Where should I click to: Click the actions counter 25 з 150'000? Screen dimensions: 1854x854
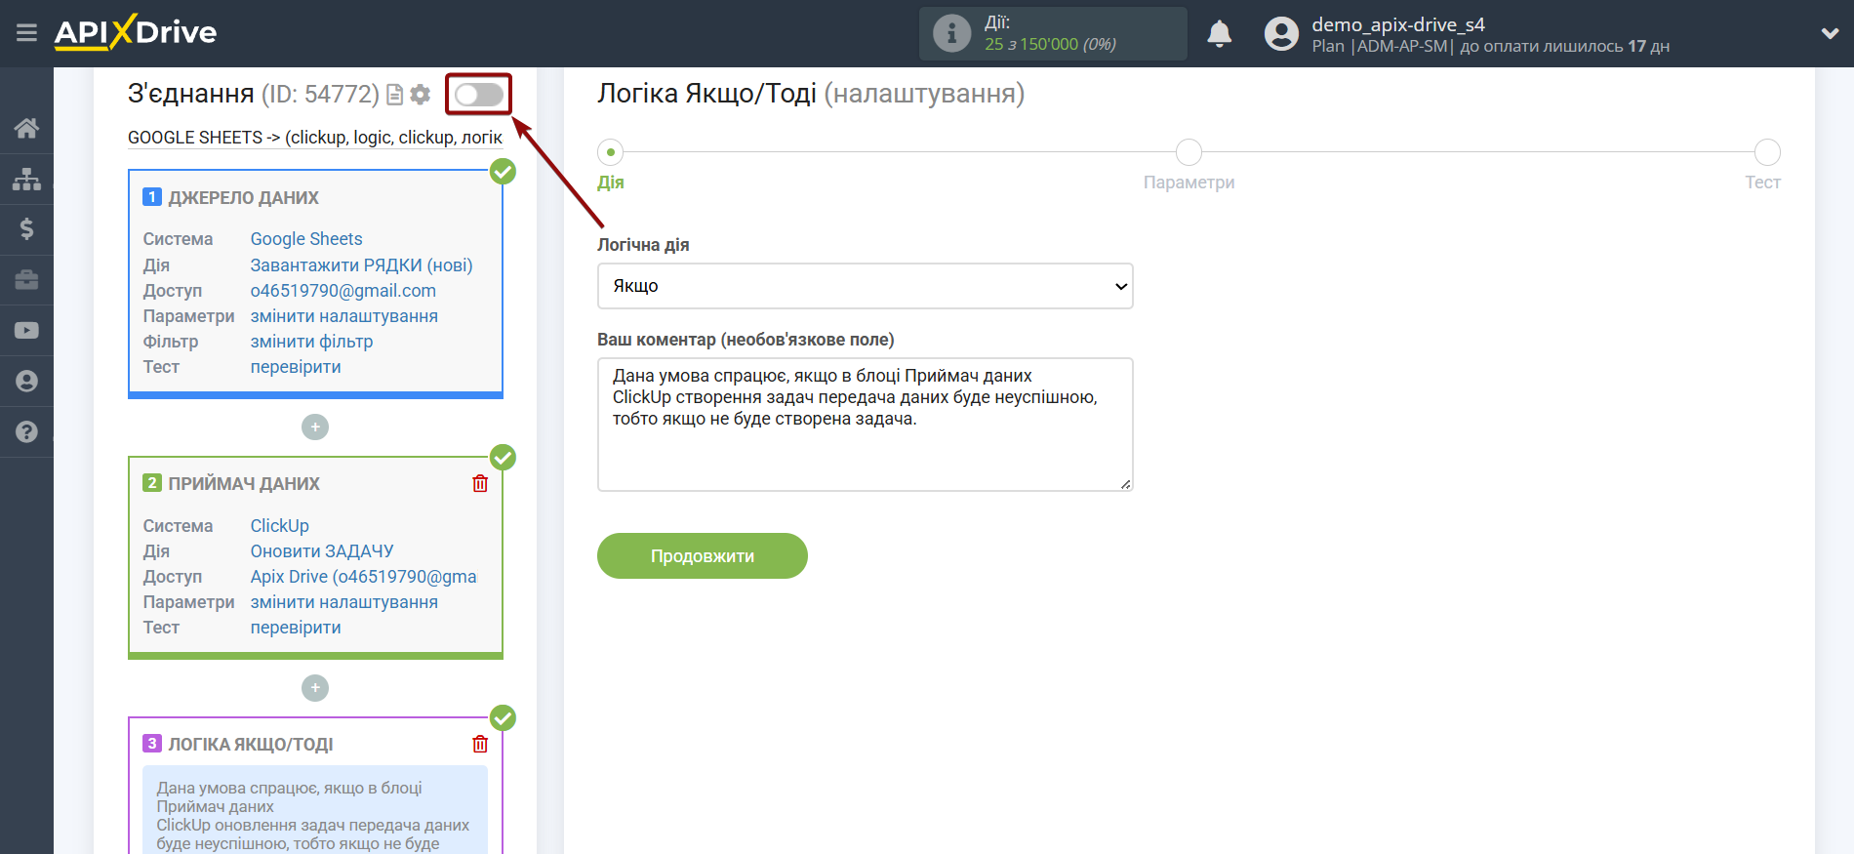tap(1050, 45)
